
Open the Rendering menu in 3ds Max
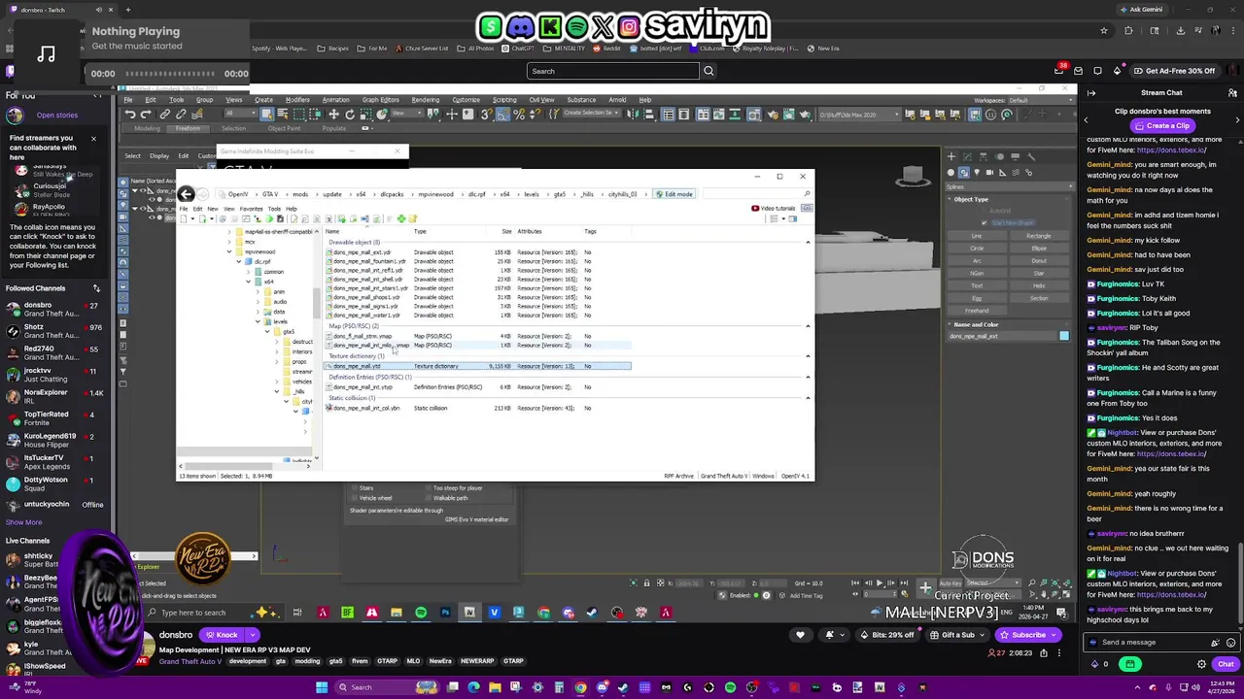coord(425,100)
